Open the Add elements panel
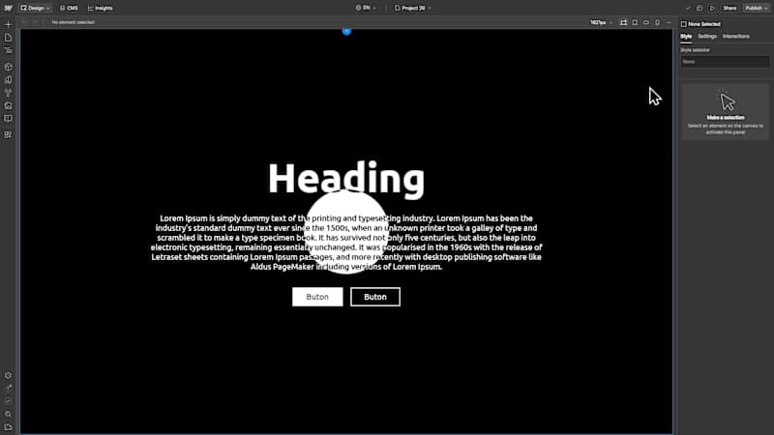 click(x=8, y=24)
